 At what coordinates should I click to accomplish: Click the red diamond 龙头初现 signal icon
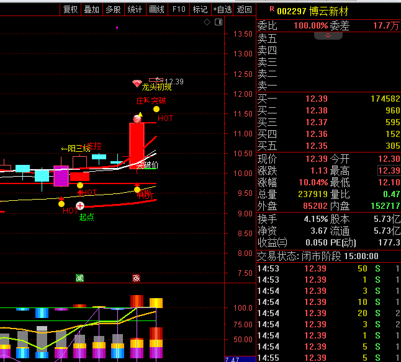pyautogui.click(x=137, y=84)
